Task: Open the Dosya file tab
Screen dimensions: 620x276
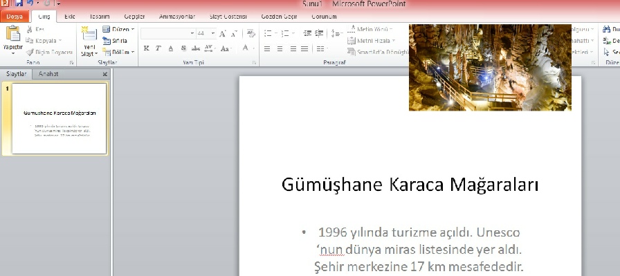Action: 15,17
